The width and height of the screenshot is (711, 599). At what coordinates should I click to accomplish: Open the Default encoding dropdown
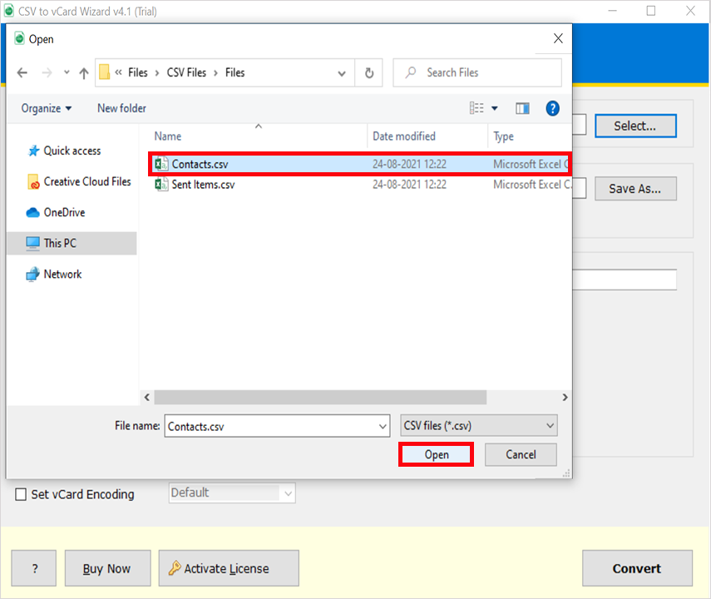232,493
